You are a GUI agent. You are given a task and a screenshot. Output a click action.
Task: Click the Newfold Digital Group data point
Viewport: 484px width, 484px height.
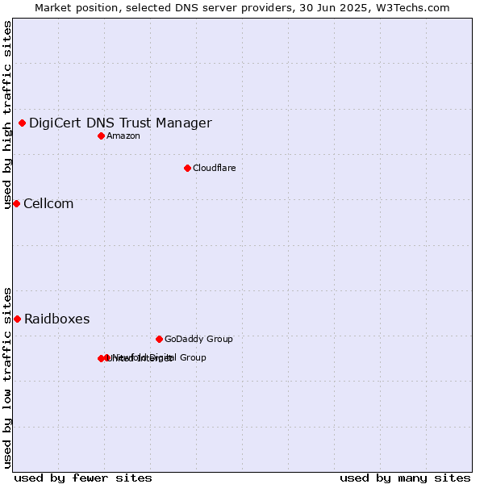coord(107,357)
